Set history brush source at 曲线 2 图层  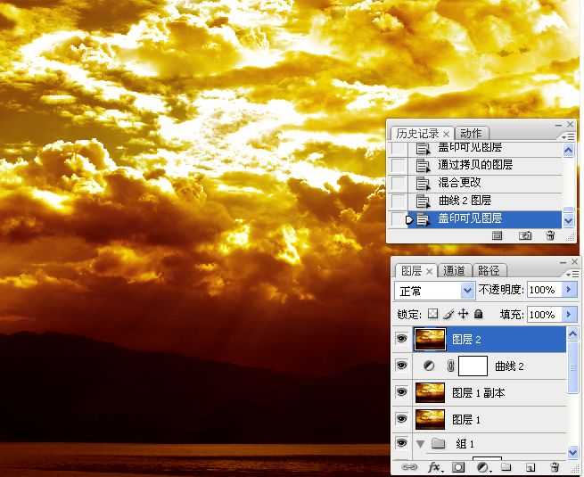(x=399, y=201)
